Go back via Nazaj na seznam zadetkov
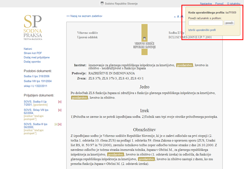244x169 pixels. (x=84, y=16)
